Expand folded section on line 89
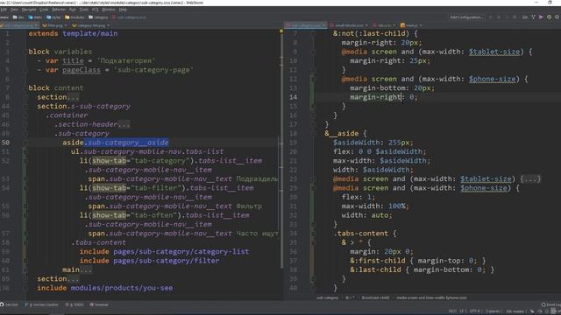Screen dimensions: 561x315 tap(74, 278)
